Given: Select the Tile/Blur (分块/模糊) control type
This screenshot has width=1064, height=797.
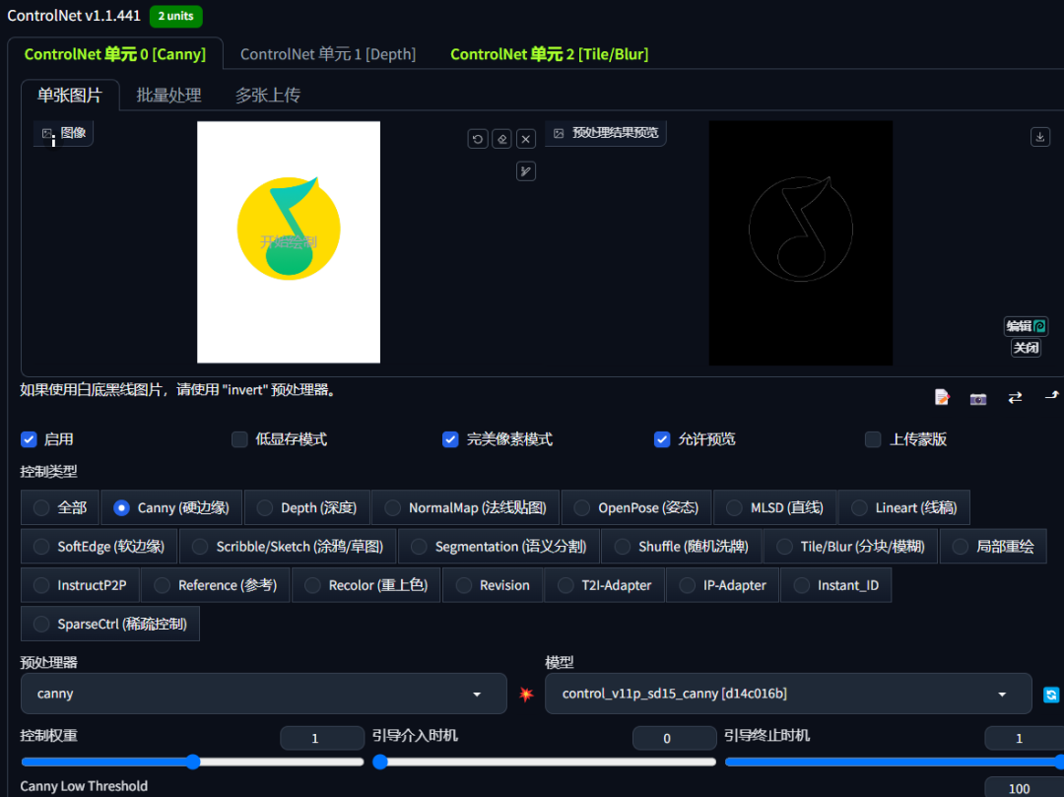Looking at the screenshot, I should pos(851,546).
